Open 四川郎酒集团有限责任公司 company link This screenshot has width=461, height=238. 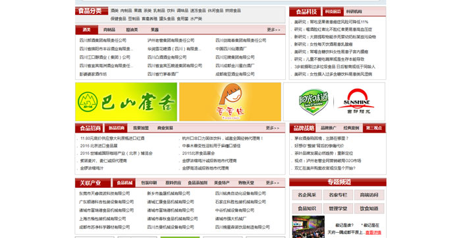(103, 40)
